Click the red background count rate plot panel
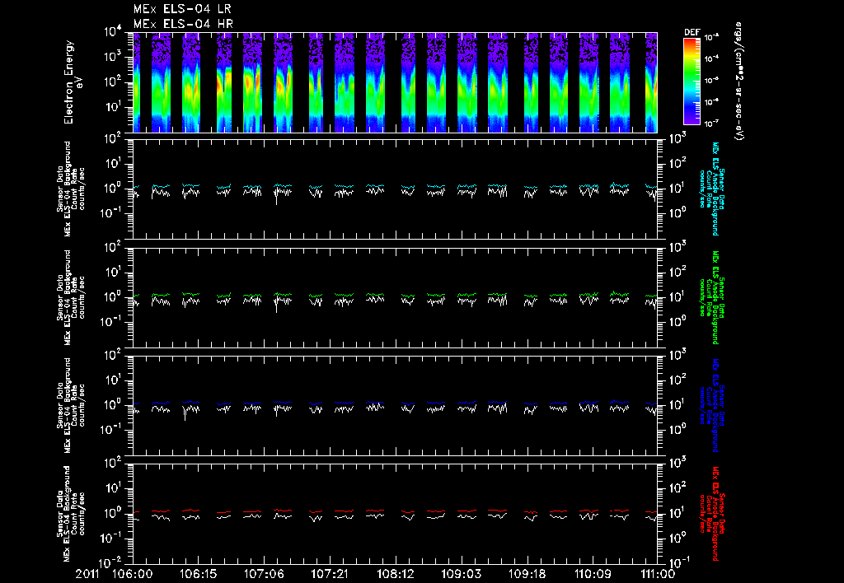 [x=395, y=514]
